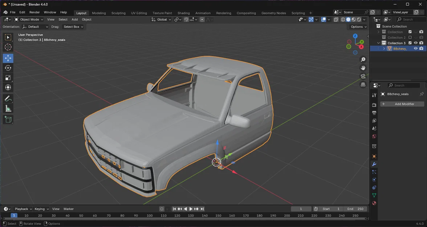Select the 3D Cursor tool

tap(8, 47)
